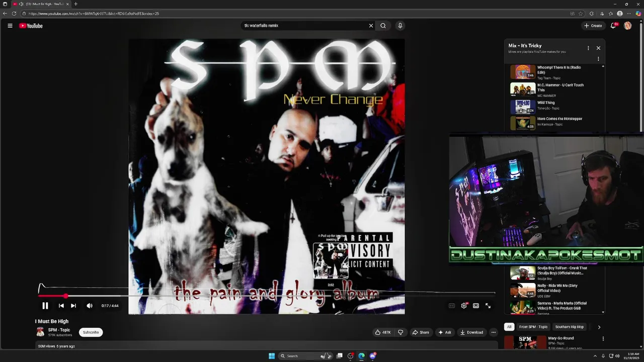Open the taskbar clock and date
Viewport: 644px width, 362px height.
(x=631, y=356)
